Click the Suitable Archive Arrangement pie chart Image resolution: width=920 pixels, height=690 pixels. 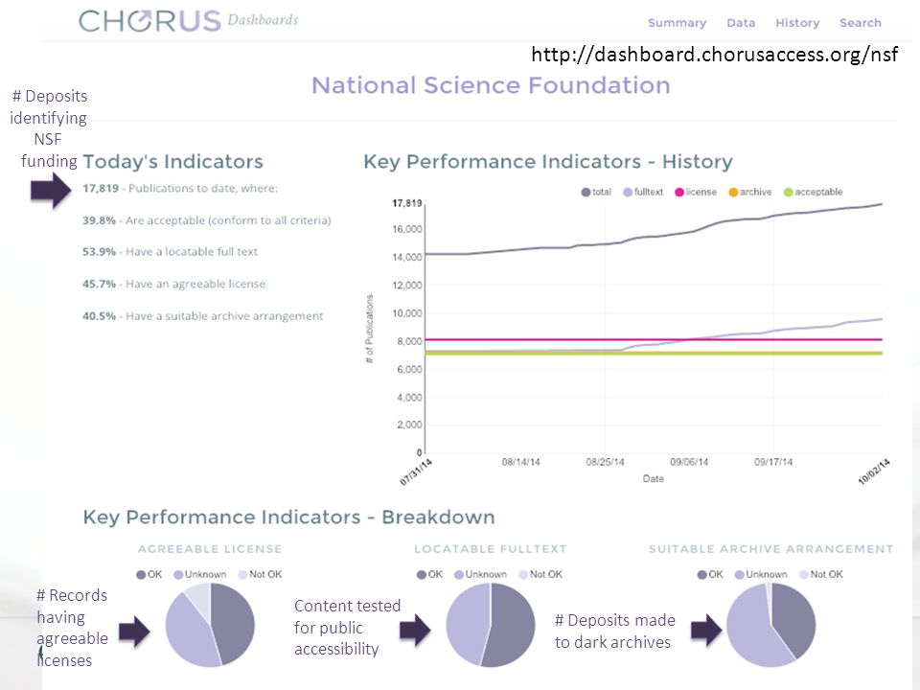tap(770, 625)
